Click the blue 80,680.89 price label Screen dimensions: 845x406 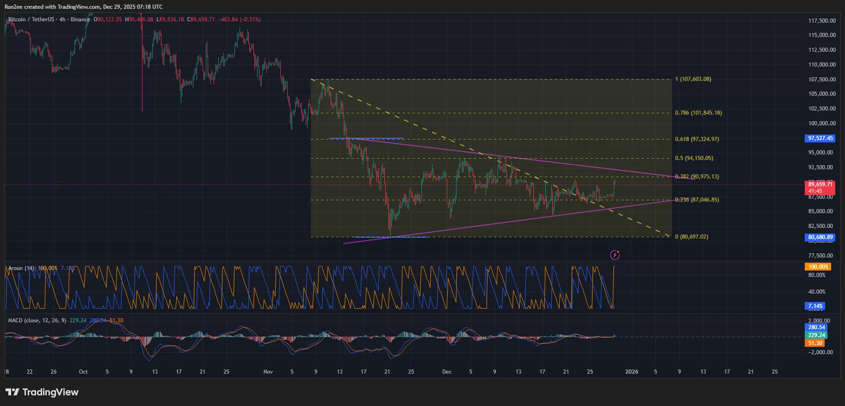pyautogui.click(x=820, y=237)
